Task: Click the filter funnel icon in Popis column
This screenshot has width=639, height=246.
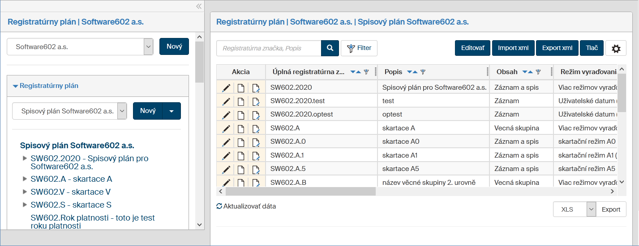Action: 423,72
